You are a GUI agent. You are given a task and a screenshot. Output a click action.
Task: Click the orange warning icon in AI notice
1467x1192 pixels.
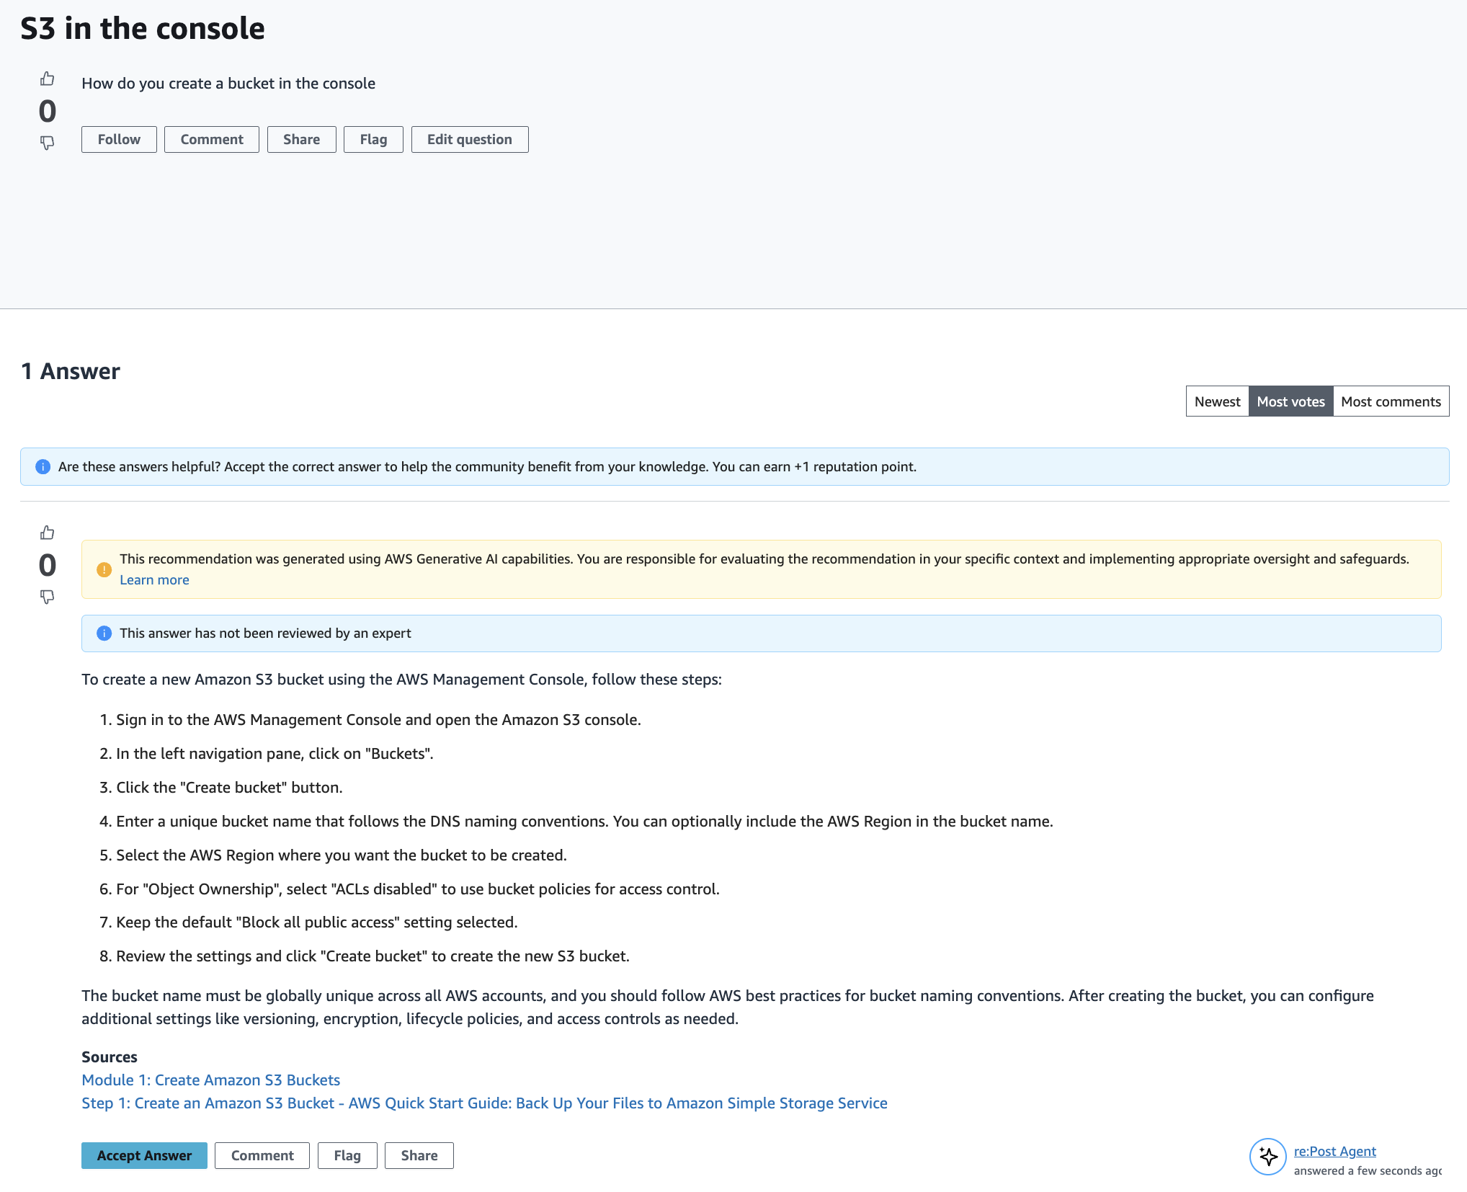[104, 569]
